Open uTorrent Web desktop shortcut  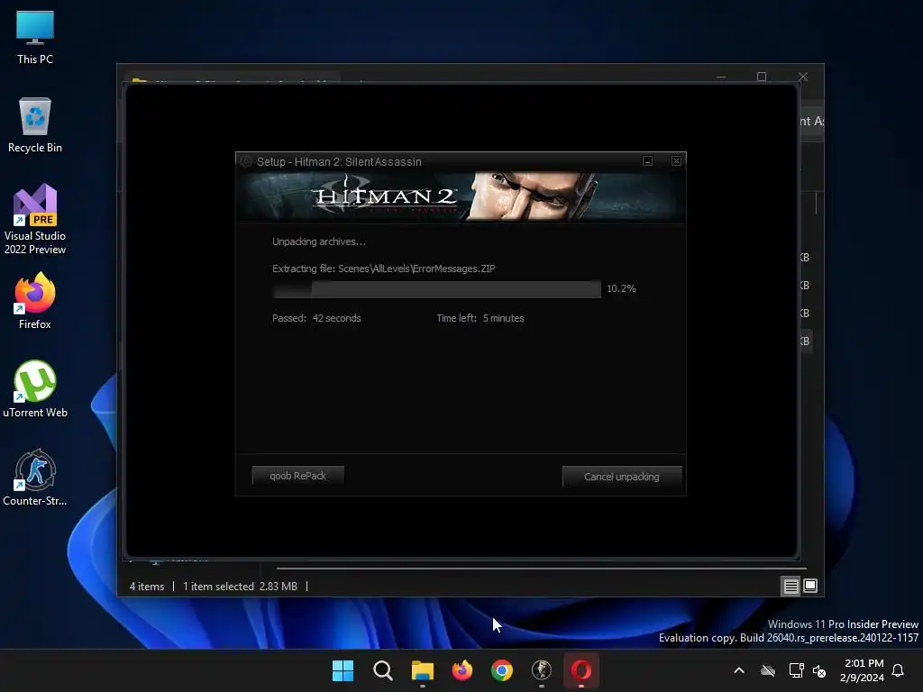pos(35,389)
